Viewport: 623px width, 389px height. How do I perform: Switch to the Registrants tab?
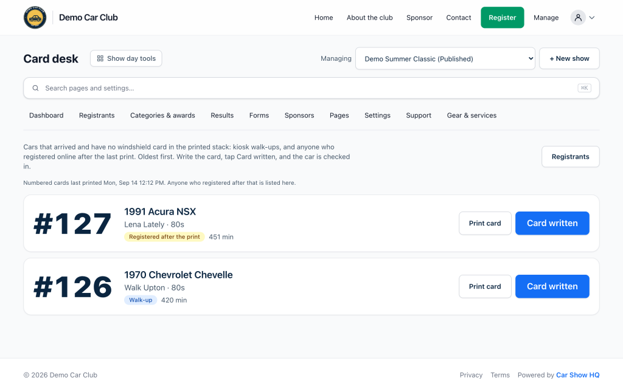tap(97, 115)
